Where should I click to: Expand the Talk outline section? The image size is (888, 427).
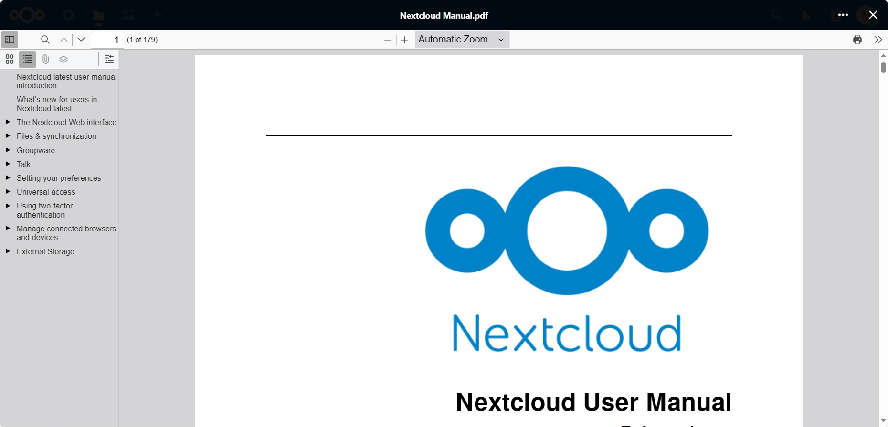point(8,164)
